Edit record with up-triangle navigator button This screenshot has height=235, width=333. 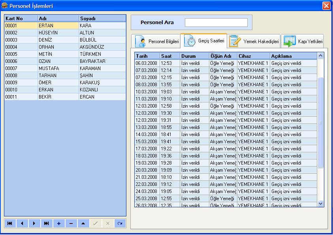click(x=83, y=224)
